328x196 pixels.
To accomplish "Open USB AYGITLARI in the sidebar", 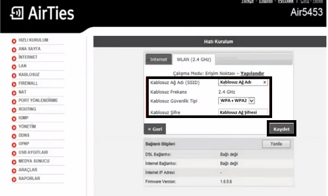I will point(33,152).
